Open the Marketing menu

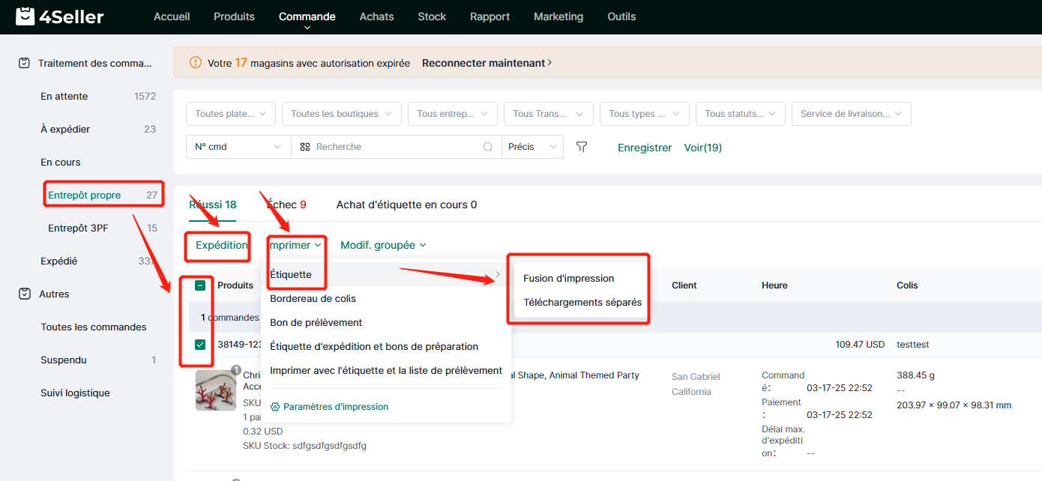pos(558,16)
